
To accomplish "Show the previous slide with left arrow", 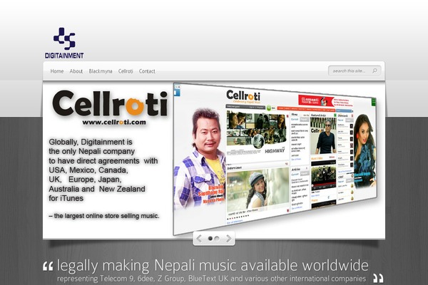I will [x=199, y=239].
